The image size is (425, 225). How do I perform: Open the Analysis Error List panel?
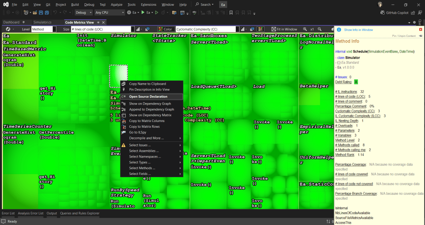pos(31,213)
